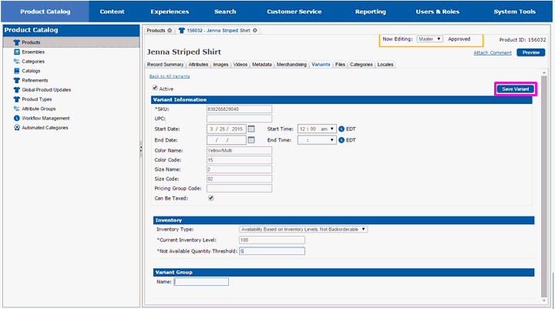Click the Automated Categories icon
The image size is (555, 309).
click(x=17, y=128)
